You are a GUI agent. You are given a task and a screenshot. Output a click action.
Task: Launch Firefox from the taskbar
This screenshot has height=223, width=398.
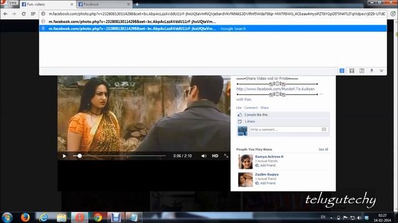tap(25, 217)
